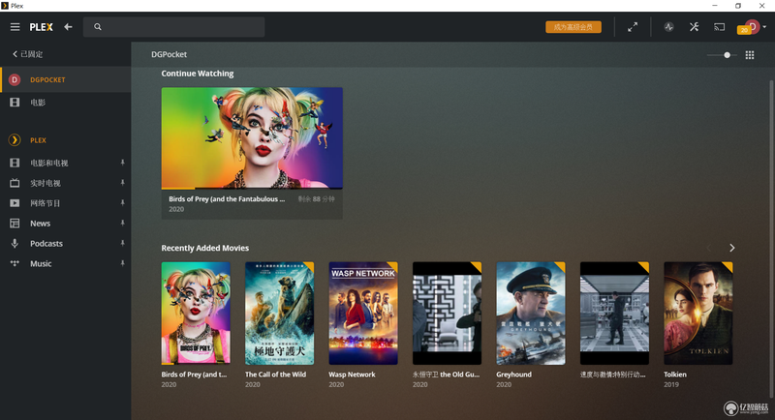Click the search magnifier icon
The height and width of the screenshot is (420, 775).
pos(98,27)
